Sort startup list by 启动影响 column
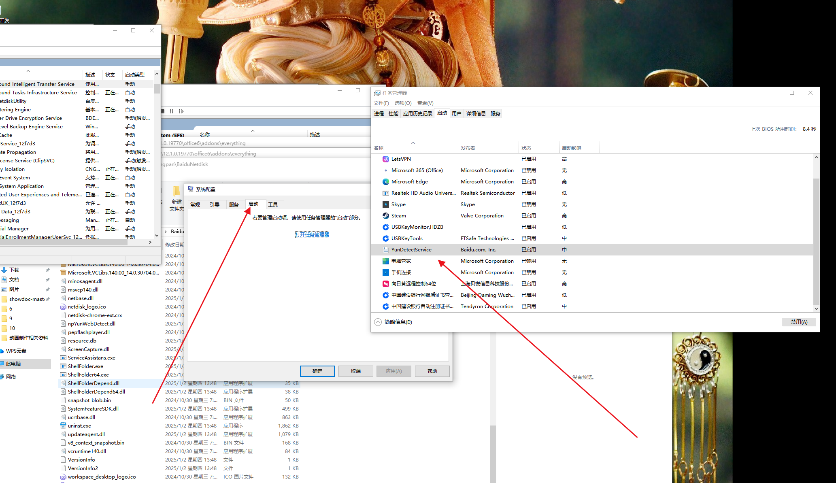Image resolution: width=836 pixels, height=483 pixels. point(579,148)
